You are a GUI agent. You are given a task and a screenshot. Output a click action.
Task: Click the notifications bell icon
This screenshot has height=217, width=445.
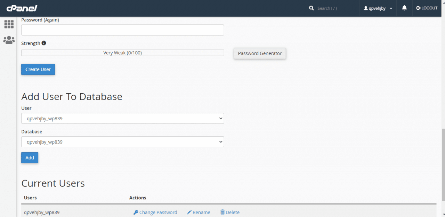coord(404,8)
